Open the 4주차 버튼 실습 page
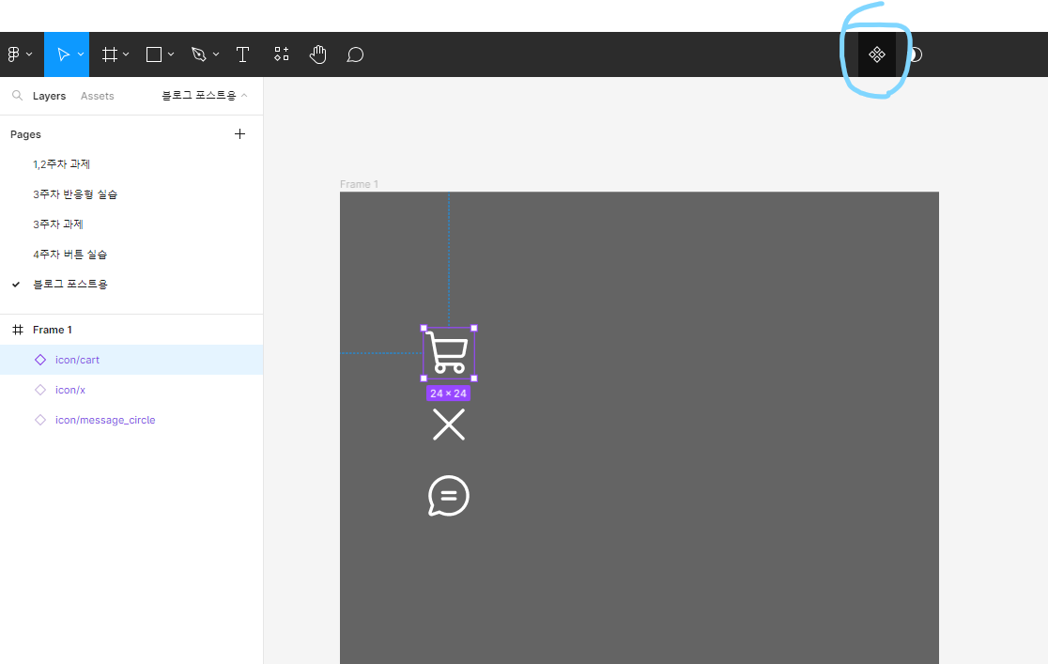The width and height of the screenshot is (1048, 664). tap(70, 255)
